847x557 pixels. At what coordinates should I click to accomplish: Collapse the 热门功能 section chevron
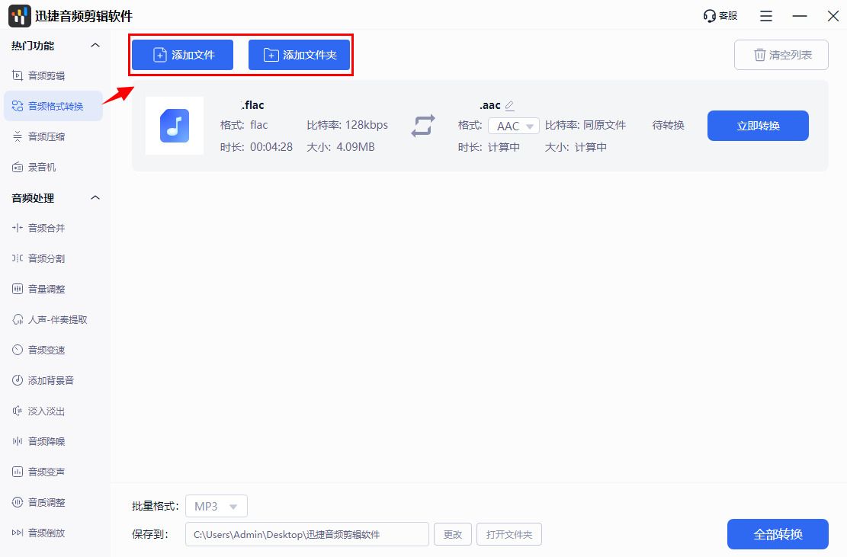pos(95,46)
